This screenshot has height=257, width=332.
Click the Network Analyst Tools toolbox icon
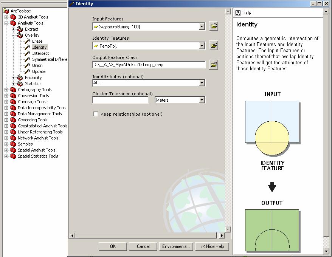pyautogui.click(x=13, y=138)
